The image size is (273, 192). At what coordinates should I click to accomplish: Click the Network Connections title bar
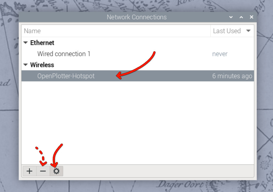[137, 17]
